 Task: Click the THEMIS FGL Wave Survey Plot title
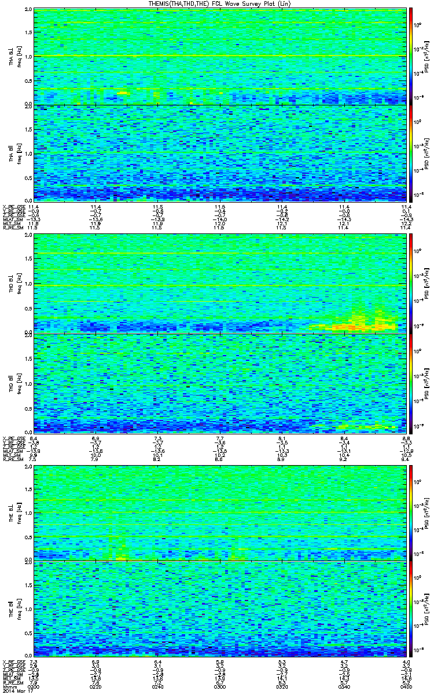point(220,3)
